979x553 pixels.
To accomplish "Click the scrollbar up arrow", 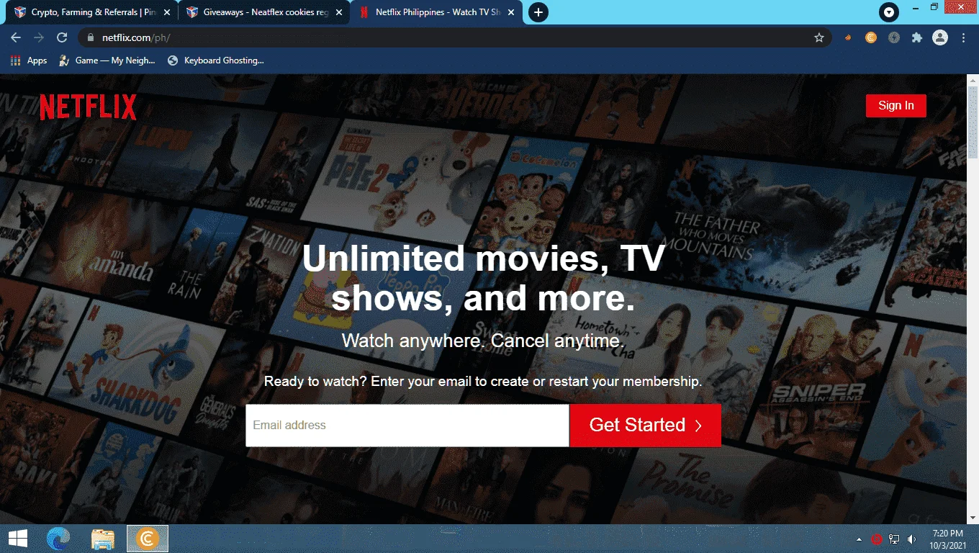I will coord(973,79).
